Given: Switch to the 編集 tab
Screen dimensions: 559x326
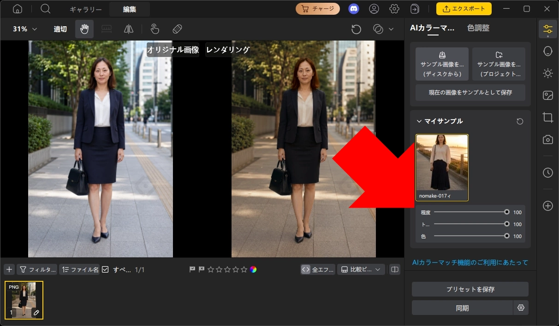Looking at the screenshot, I should [x=130, y=9].
